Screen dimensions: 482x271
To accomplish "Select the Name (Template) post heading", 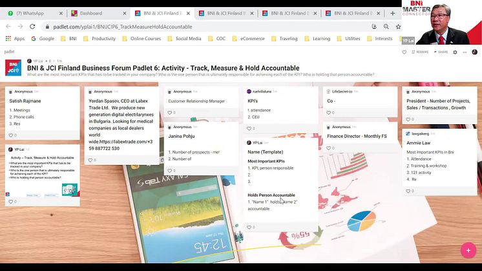I will pos(266,152).
